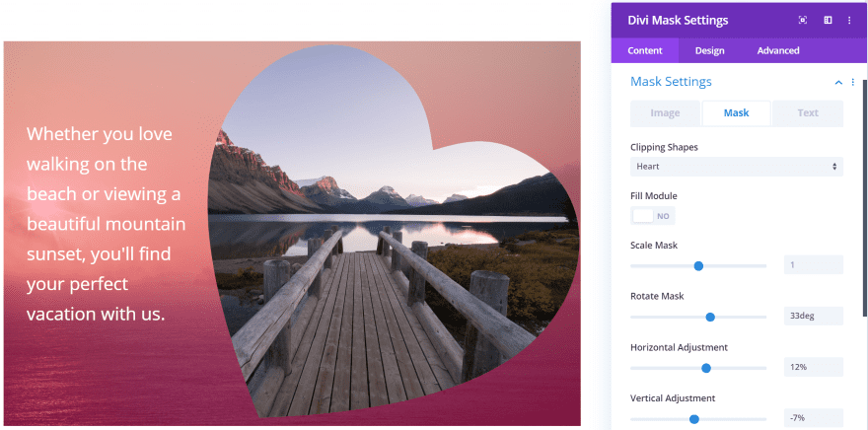Collapse the Mask Settings section chevron

pos(838,83)
